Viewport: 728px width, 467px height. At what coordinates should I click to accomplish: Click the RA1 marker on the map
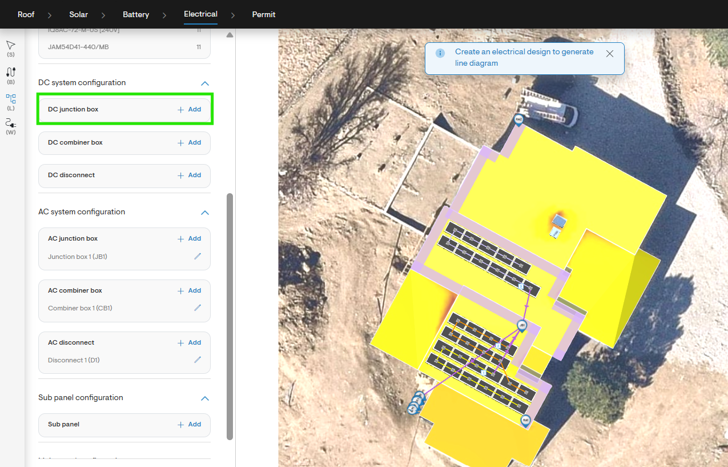click(525, 420)
